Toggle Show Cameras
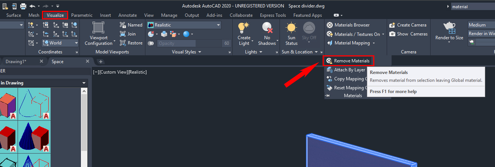The height and width of the screenshot is (167, 495). point(408,34)
